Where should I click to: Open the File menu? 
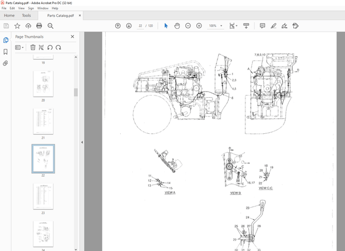4,8
